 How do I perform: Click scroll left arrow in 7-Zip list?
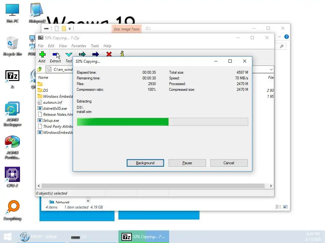(39, 186)
